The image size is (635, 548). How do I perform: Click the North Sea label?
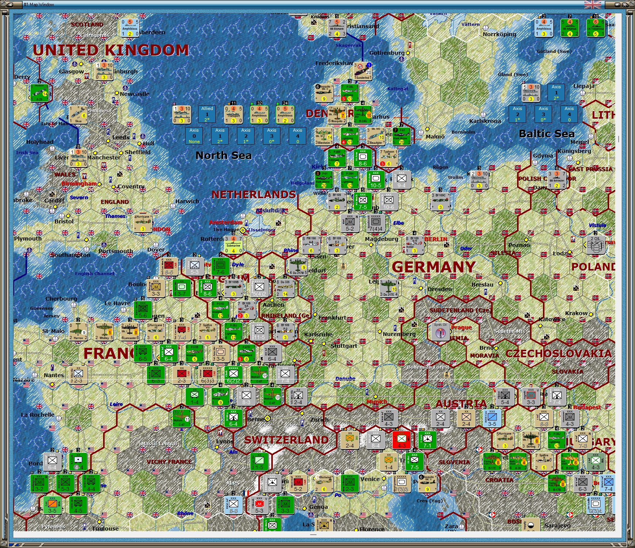(x=223, y=155)
